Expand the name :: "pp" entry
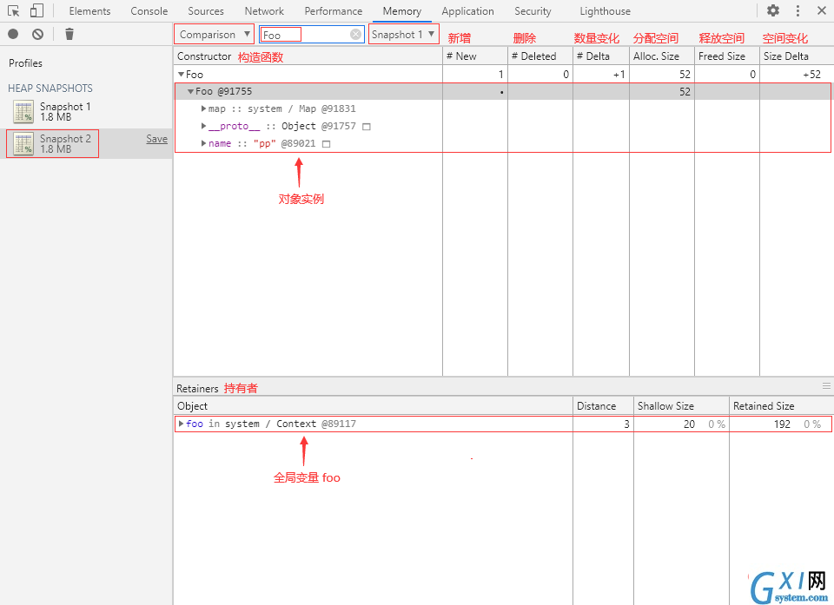 pos(203,143)
